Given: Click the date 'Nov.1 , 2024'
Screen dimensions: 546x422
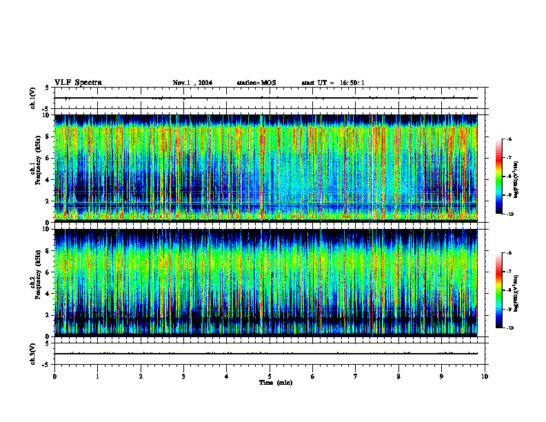Looking at the screenshot, I should 192,83.
